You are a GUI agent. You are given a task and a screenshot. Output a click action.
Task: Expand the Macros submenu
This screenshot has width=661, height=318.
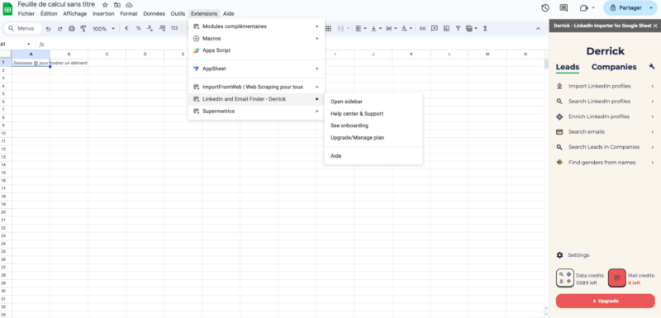point(256,38)
